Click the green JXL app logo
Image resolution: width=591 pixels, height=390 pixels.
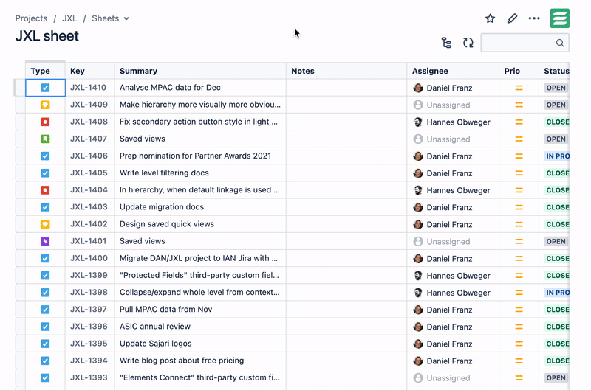pyautogui.click(x=560, y=18)
